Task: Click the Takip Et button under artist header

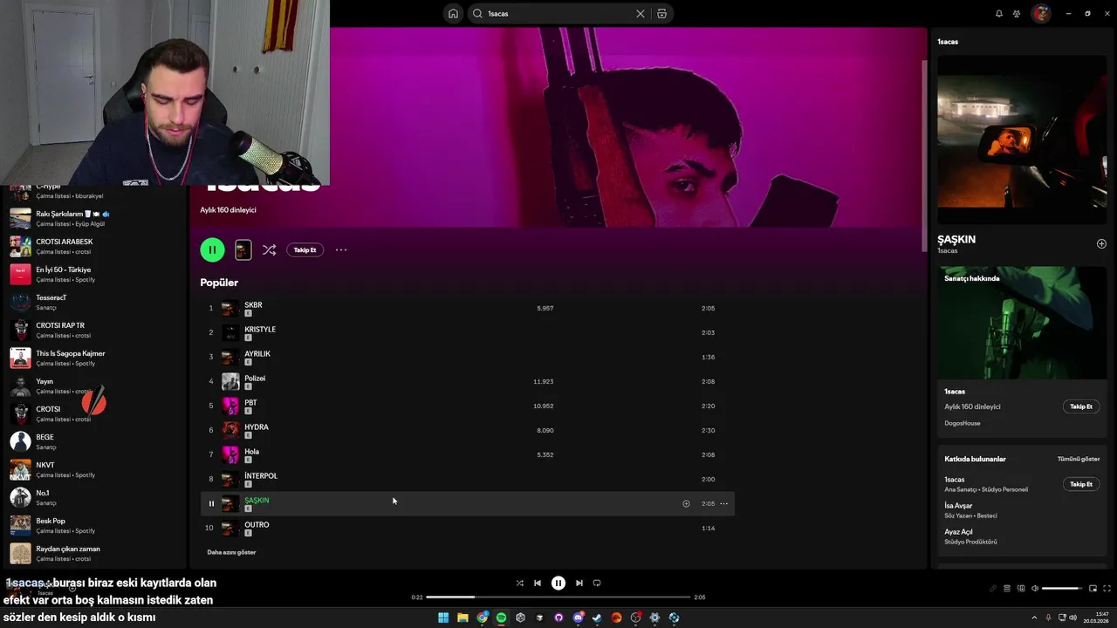Action: click(x=305, y=249)
